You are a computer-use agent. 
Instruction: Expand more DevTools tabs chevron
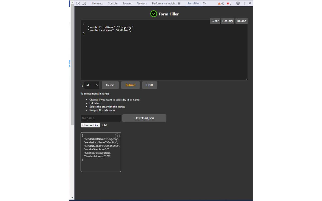point(204,3)
